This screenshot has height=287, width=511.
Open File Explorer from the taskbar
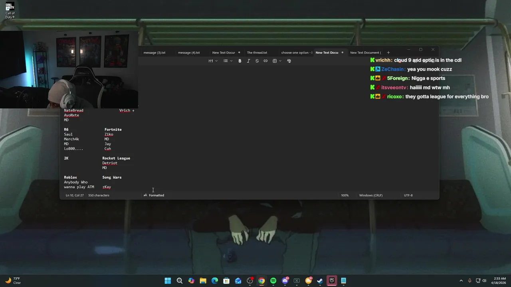coord(203,281)
